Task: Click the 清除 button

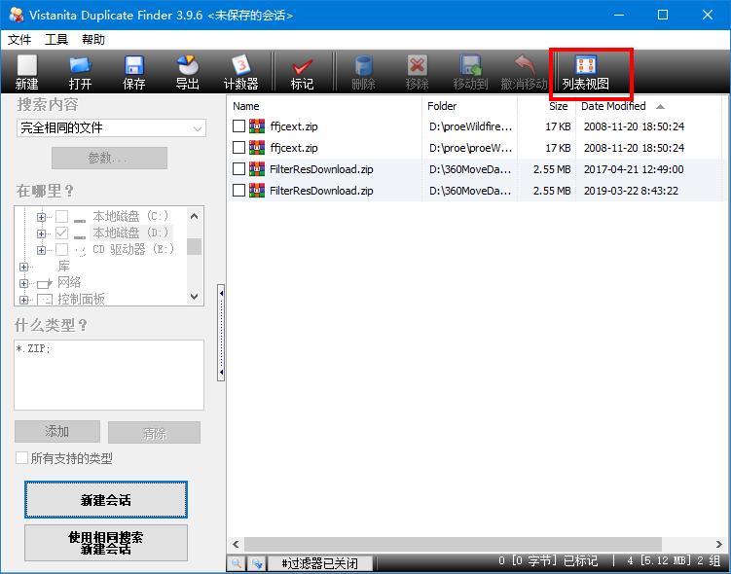Action: tap(155, 432)
